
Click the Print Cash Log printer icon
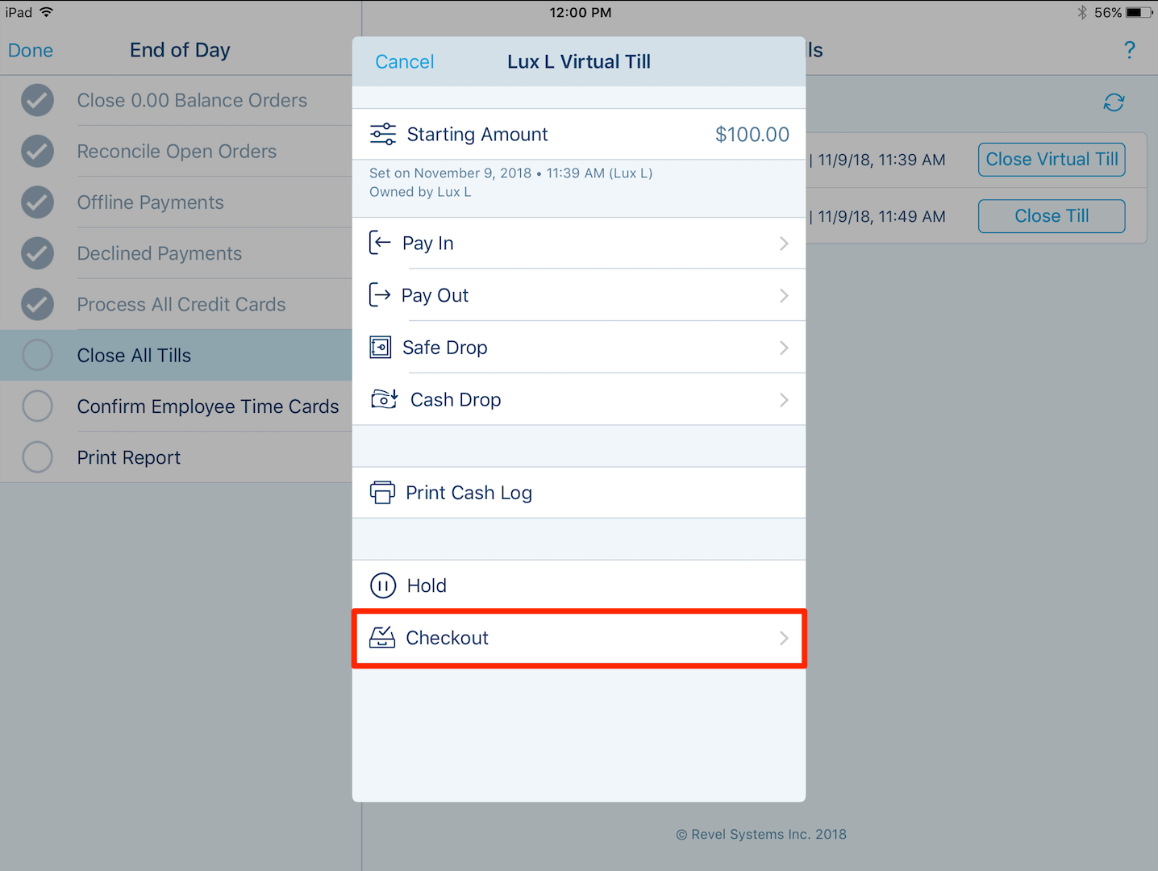[x=382, y=492]
